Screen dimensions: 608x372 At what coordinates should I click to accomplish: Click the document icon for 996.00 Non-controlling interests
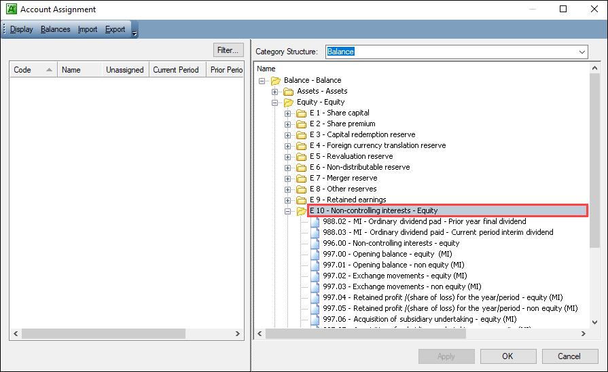click(x=315, y=243)
